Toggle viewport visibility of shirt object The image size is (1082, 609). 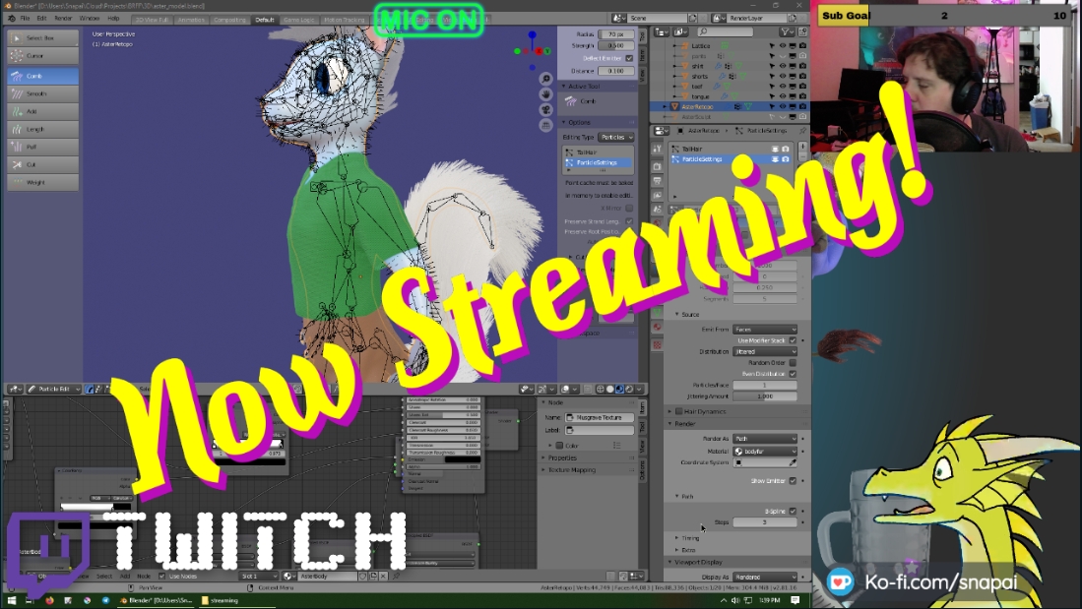pyautogui.click(x=783, y=66)
